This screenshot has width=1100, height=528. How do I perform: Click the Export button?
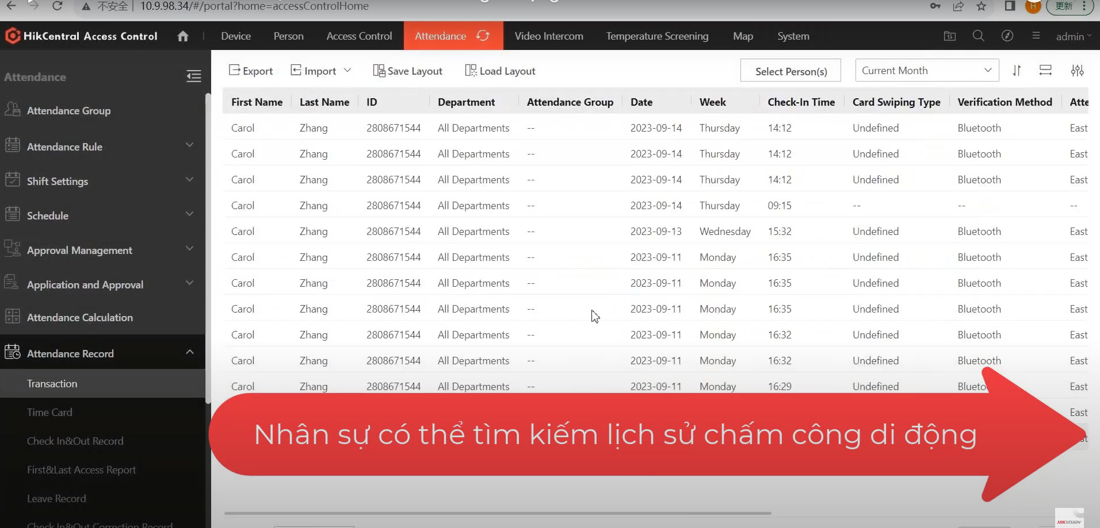point(251,71)
